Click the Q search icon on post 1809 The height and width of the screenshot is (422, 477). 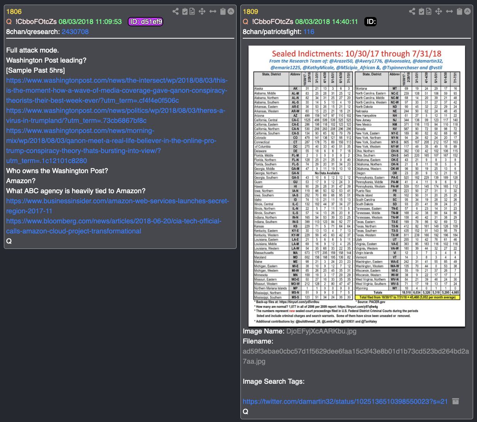point(245,22)
